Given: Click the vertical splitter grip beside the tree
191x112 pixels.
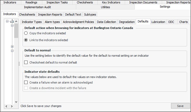Looking at the screenshot, I should [19, 64].
